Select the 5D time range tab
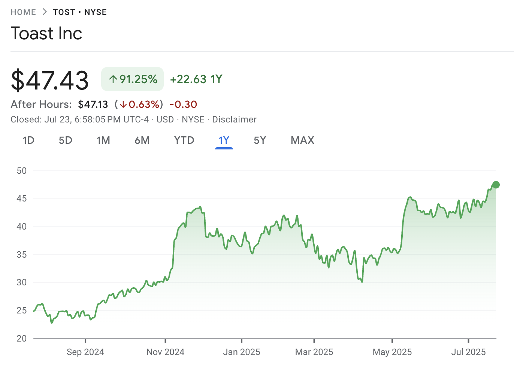Viewport: 514px width, 370px height. pos(66,140)
